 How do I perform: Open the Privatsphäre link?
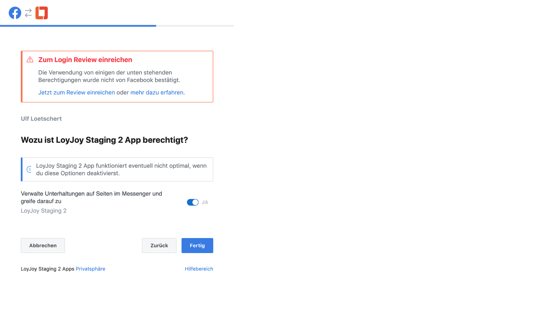(90, 269)
